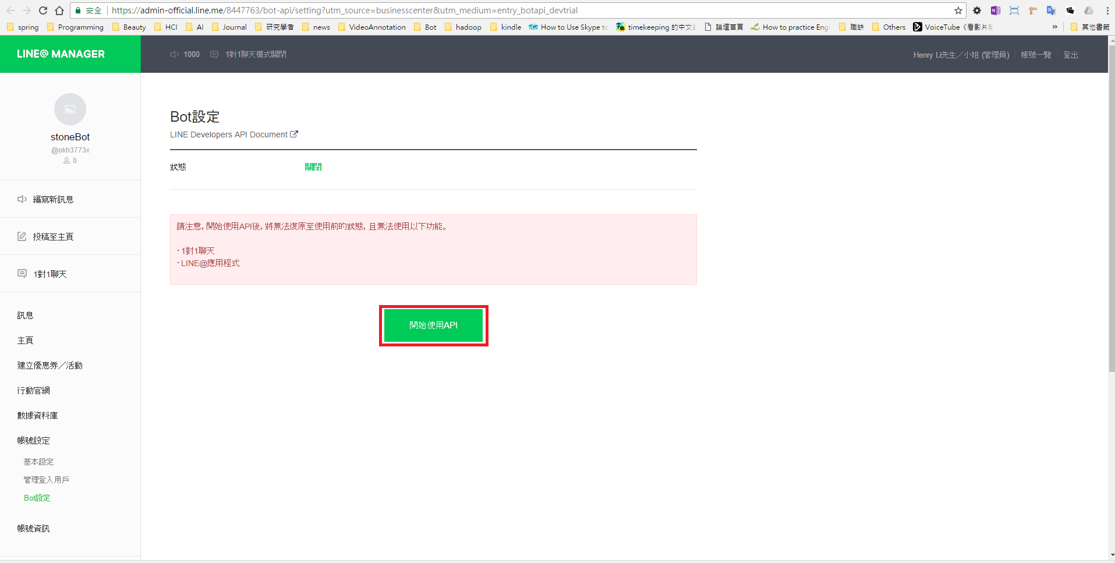
Task: Click the speaker icon beside 1000
Action: pyautogui.click(x=174, y=54)
